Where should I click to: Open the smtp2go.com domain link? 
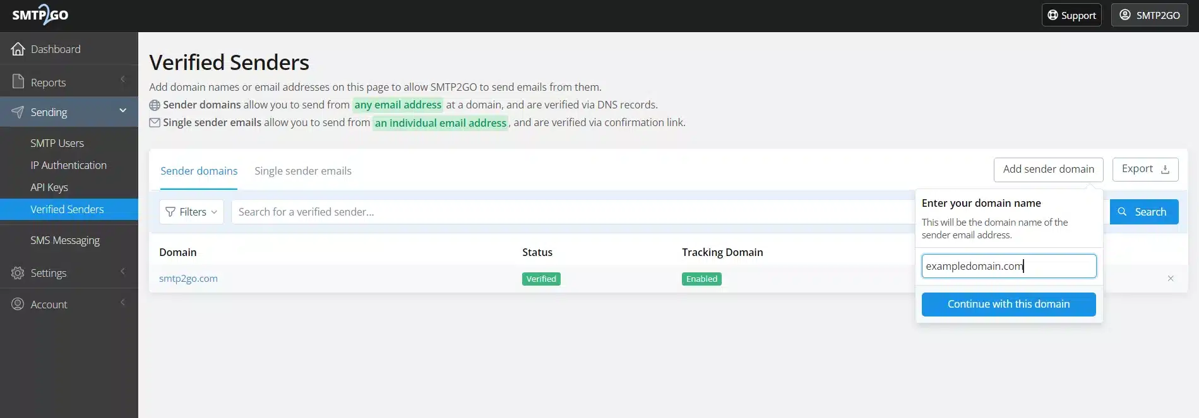tap(188, 279)
